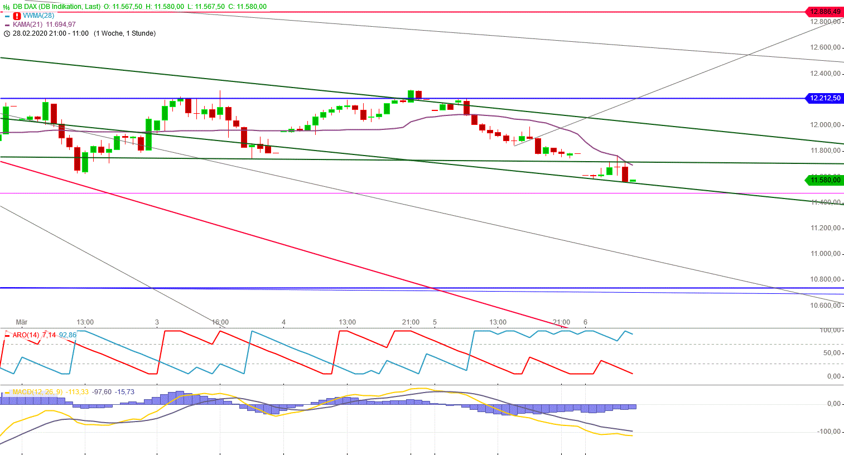The height and width of the screenshot is (455, 844).
Task: Click the MACD value -113,33
Action: coord(78,392)
